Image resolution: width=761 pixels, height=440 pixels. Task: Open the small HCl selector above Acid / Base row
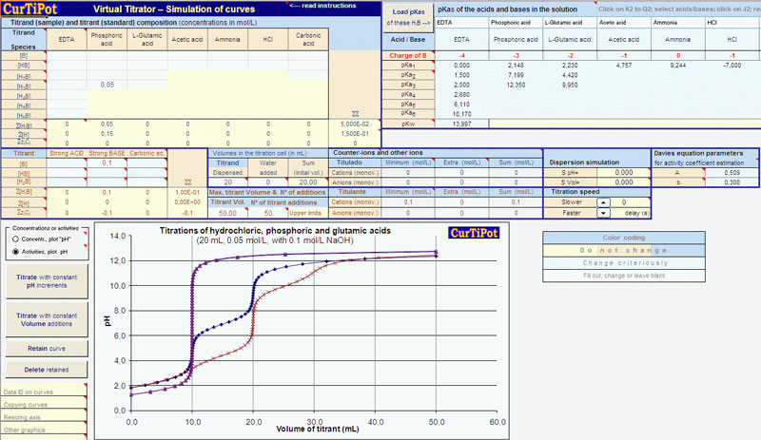click(732, 22)
